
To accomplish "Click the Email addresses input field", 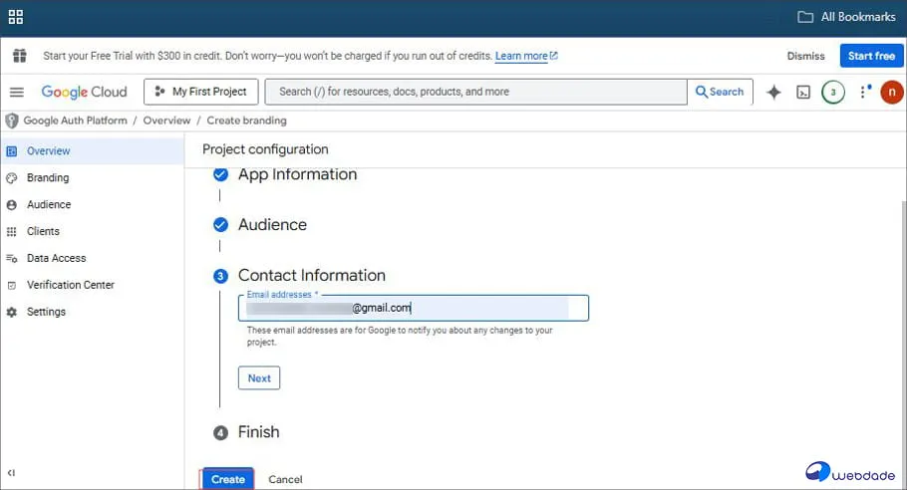I will pos(413,308).
